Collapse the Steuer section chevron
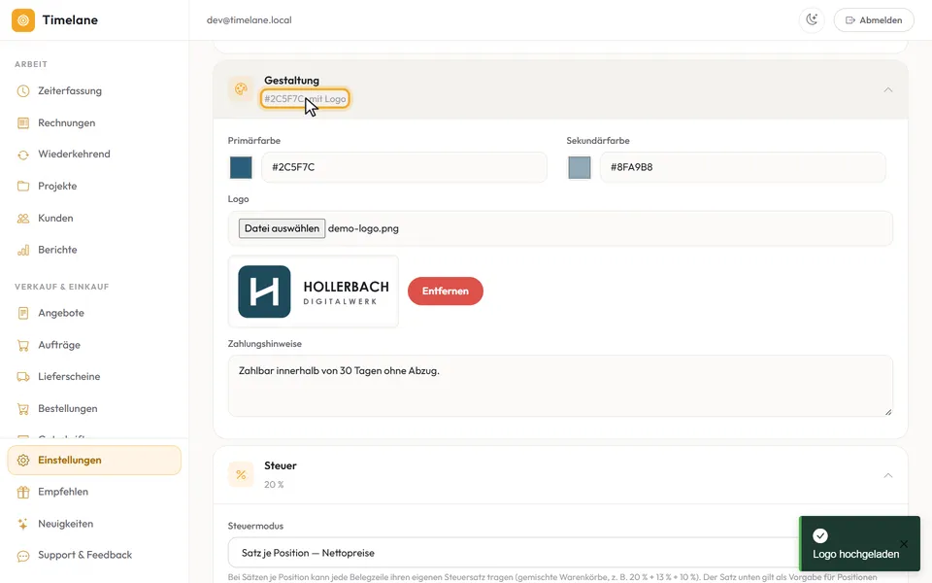The image size is (932, 583). [x=888, y=475]
